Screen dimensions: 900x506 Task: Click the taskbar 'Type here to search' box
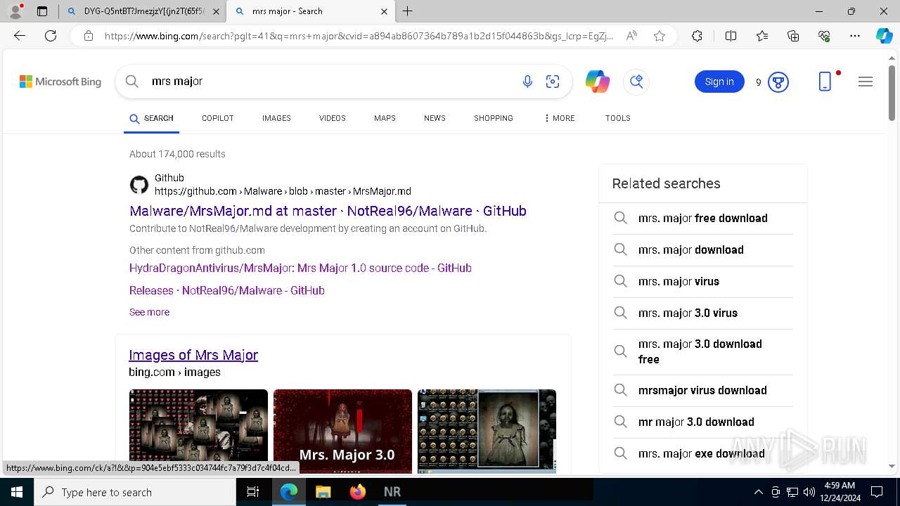135,492
